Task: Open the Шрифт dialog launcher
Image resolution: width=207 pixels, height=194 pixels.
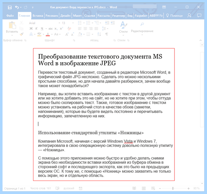Action: point(74,40)
